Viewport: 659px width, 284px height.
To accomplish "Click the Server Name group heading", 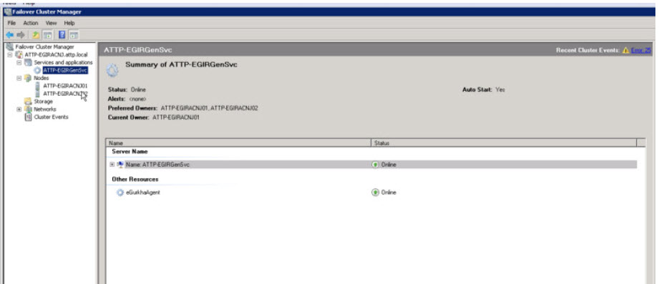I will tap(130, 151).
